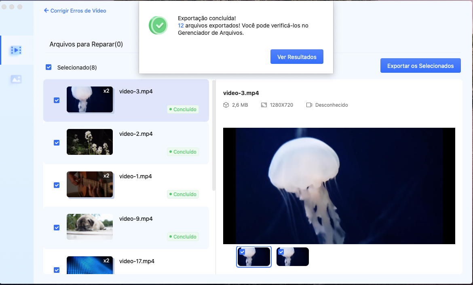The height and width of the screenshot is (285, 473).
Task: Click Concluído status of video-9.mp4
Action: (x=183, y=237)
